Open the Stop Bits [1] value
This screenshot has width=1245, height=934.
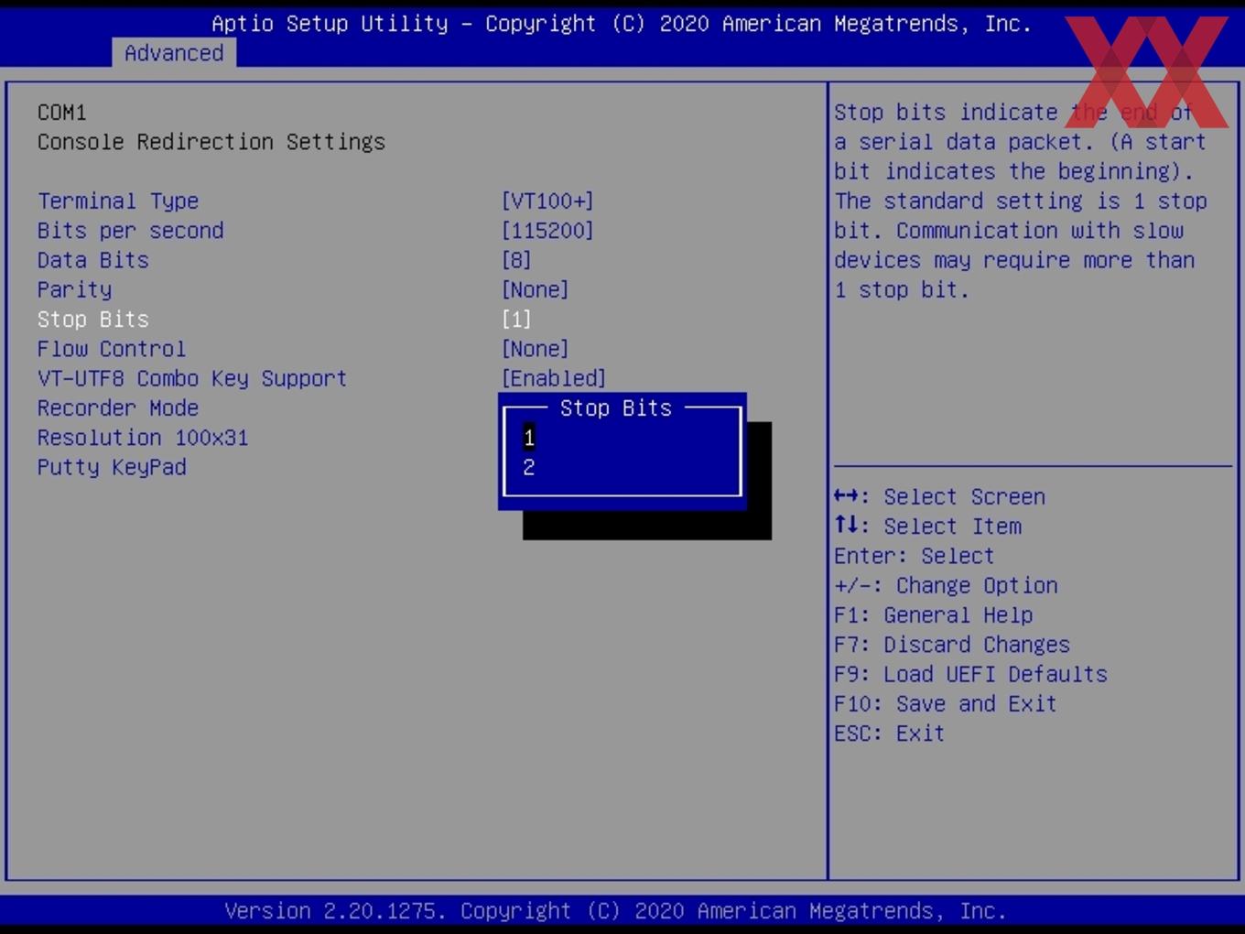[x=516, y=320]
